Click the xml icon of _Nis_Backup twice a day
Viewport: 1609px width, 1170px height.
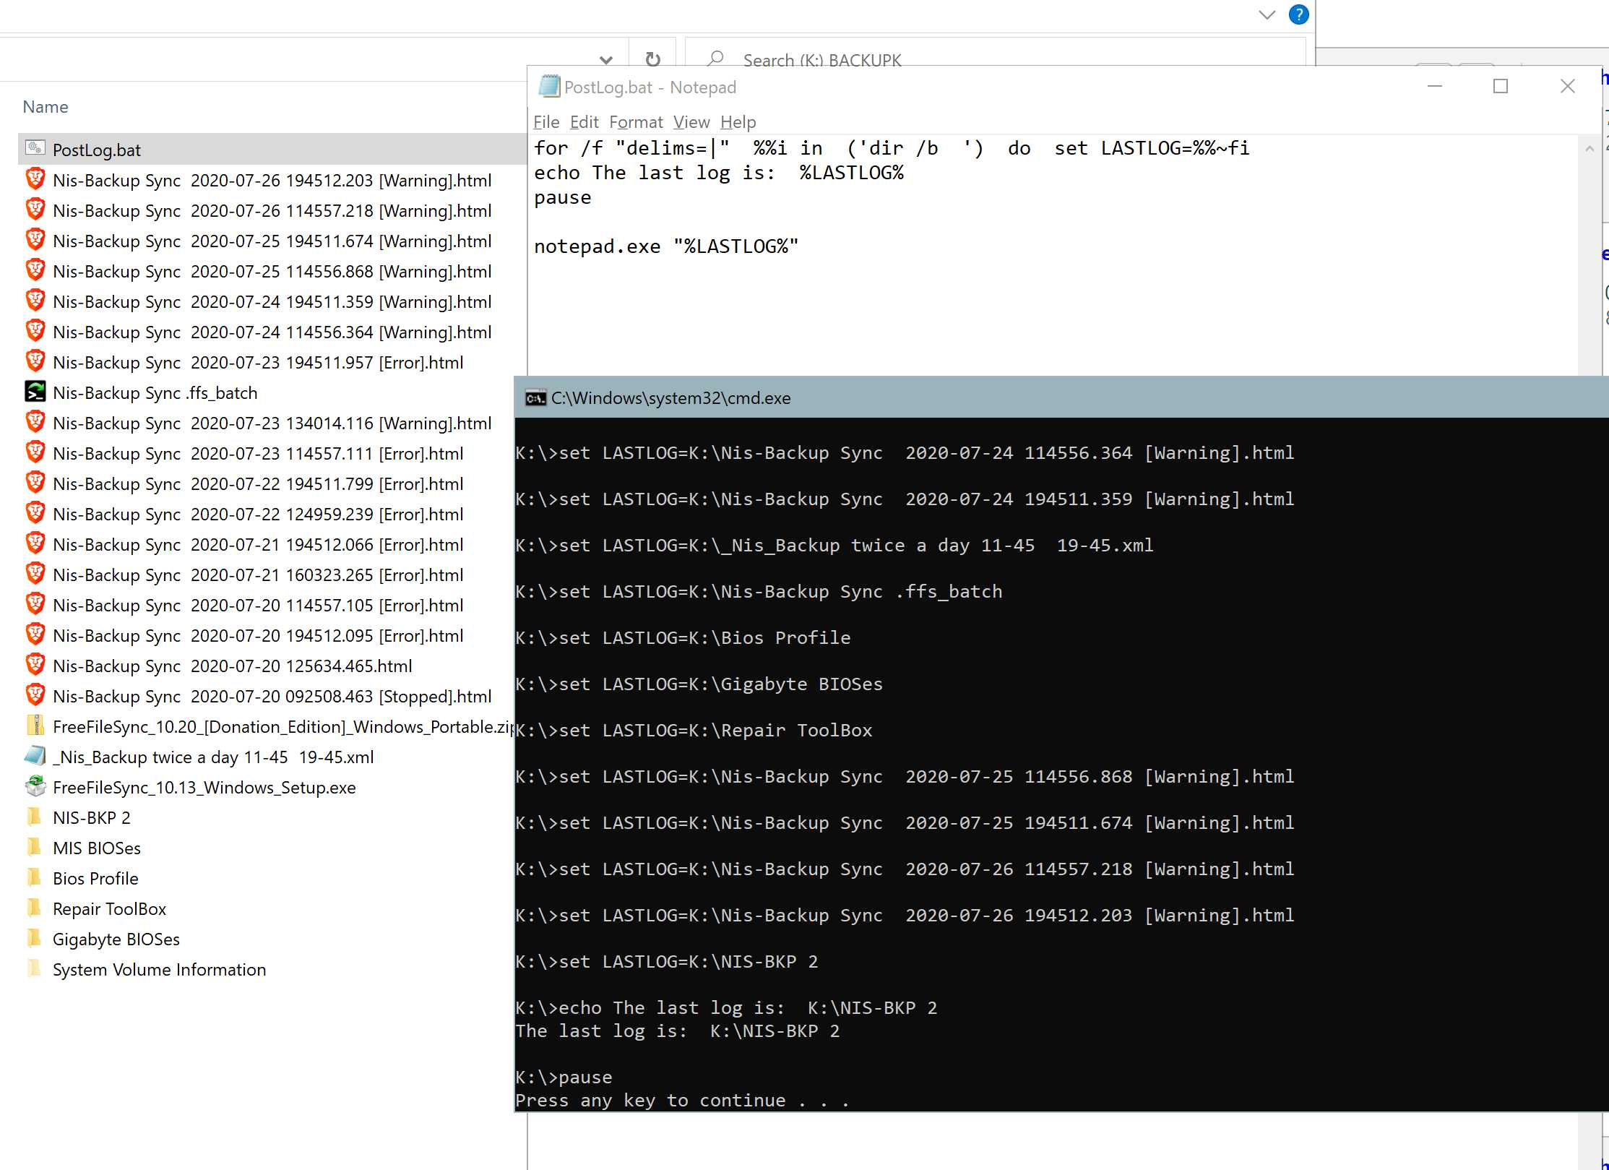[35, 756]
